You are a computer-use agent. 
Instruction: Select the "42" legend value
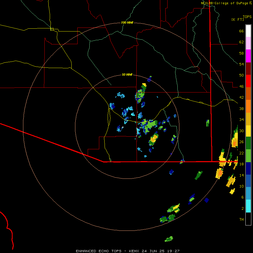pyautogui.click(x=241, y=98)
